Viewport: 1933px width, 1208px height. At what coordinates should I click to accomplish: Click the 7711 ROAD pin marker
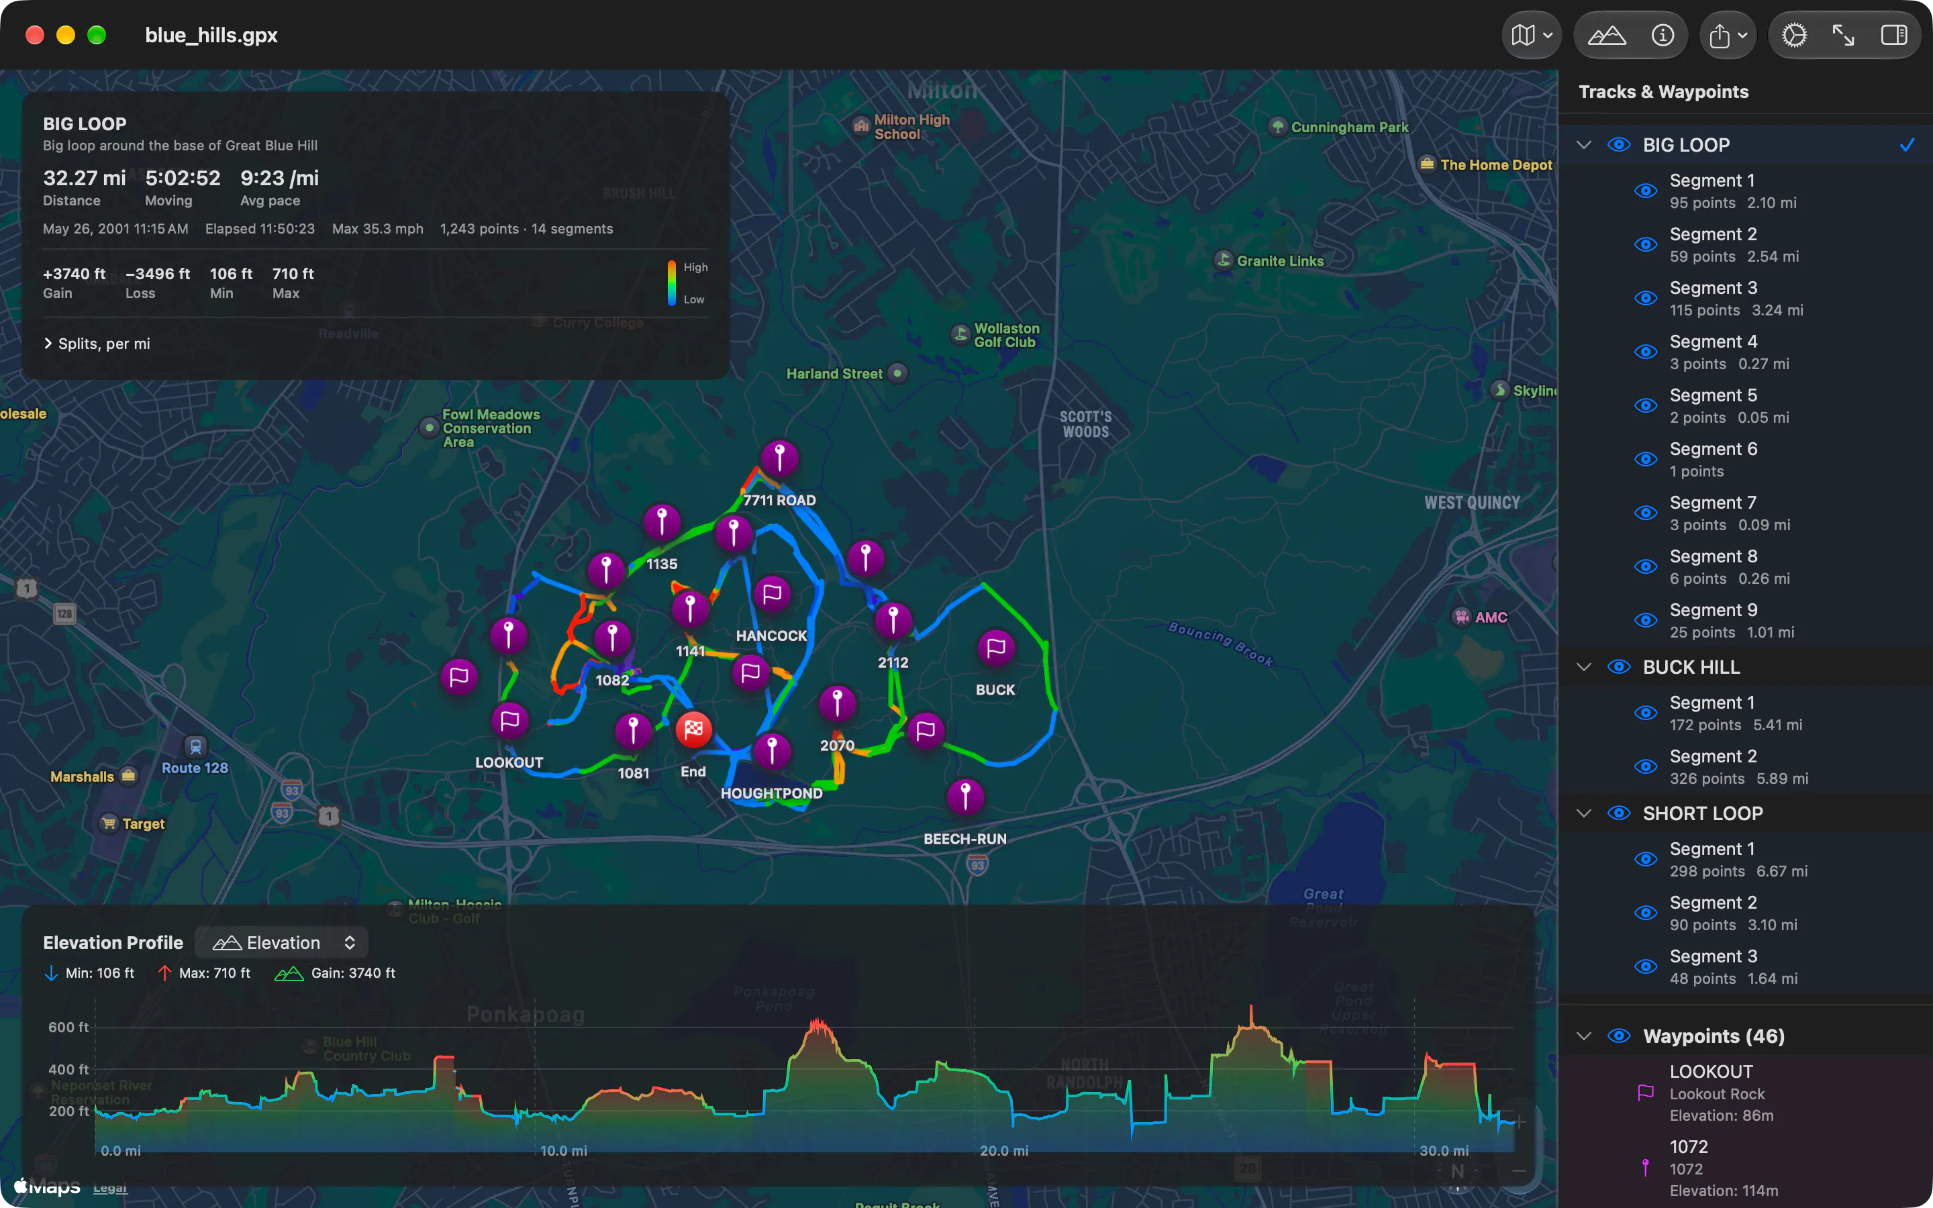780,458
